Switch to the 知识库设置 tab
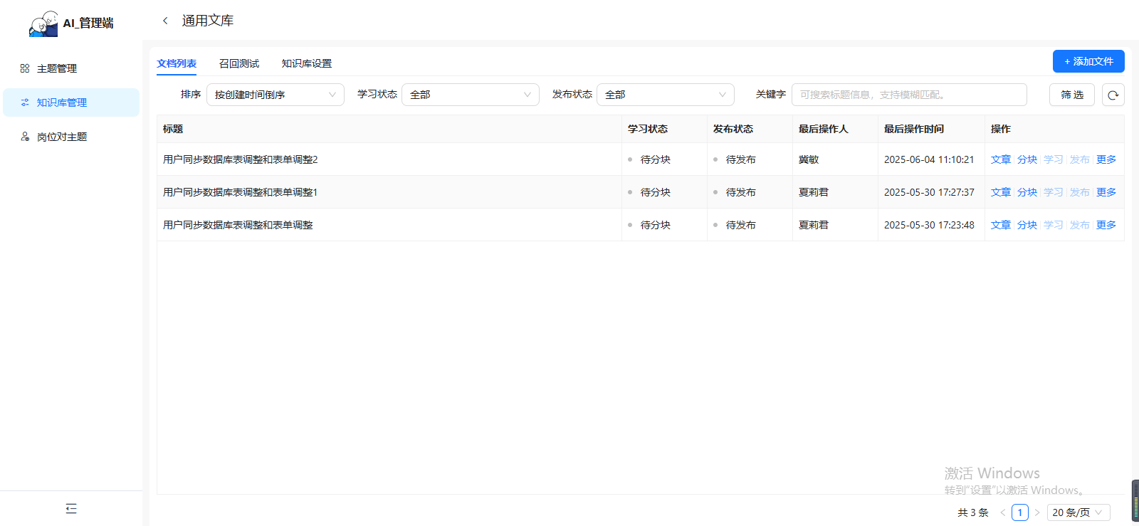This screenshot has width=1139, height=526. (306, 63)
